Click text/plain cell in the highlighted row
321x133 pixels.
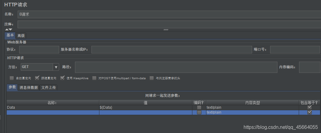[252, 112]
